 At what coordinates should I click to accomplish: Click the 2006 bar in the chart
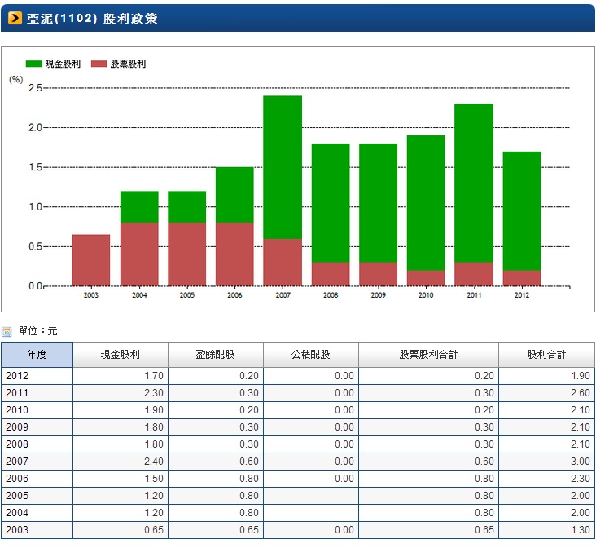(234, 227)
